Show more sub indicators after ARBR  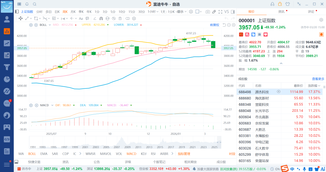(172, 154)
